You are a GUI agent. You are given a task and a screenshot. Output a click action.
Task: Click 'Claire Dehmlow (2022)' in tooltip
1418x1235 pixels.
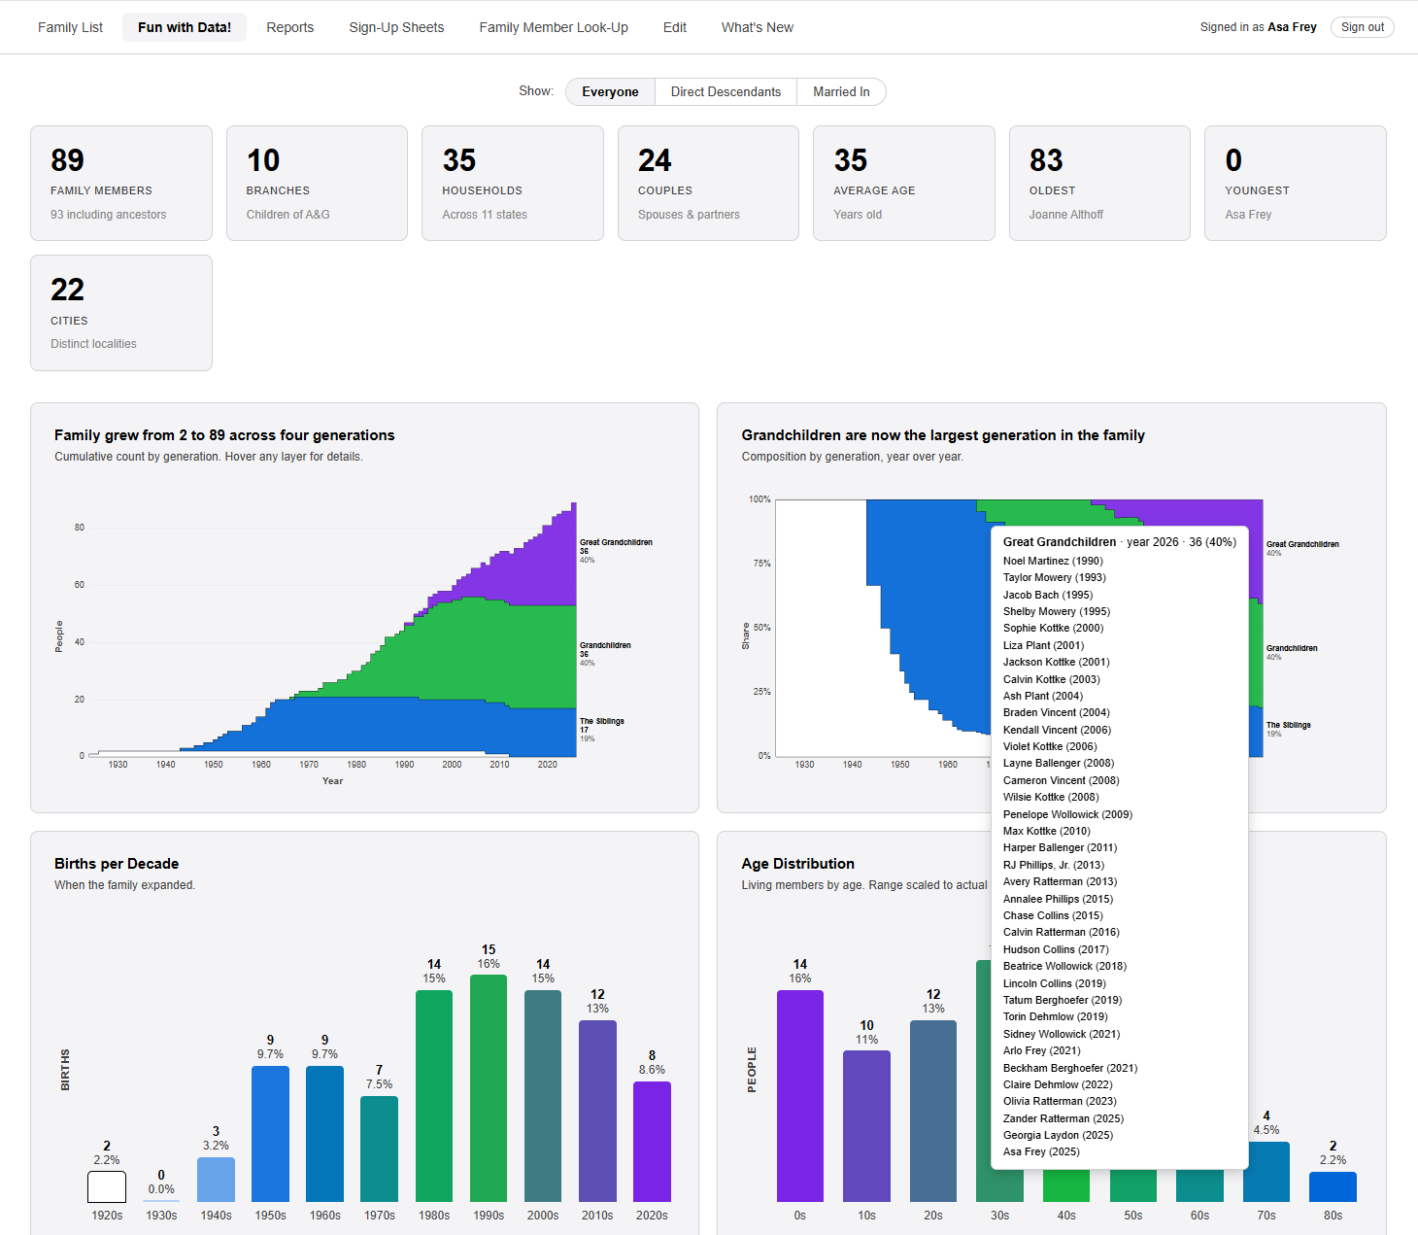tap(1058, 1084)
